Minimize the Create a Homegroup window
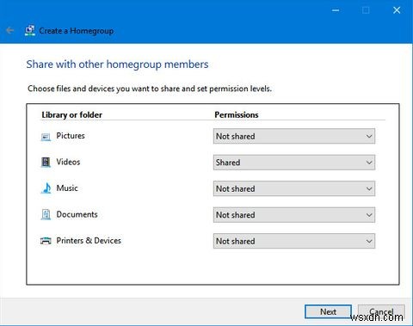This screenshot has height=326, width=413. (336, 10)
